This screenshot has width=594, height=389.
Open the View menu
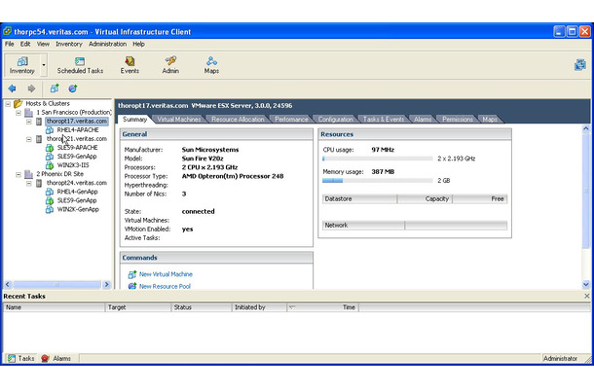point(43,44)
